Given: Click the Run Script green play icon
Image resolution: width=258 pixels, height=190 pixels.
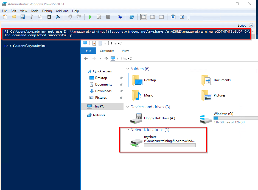Looking at the screenshot, I should (90, 17).
